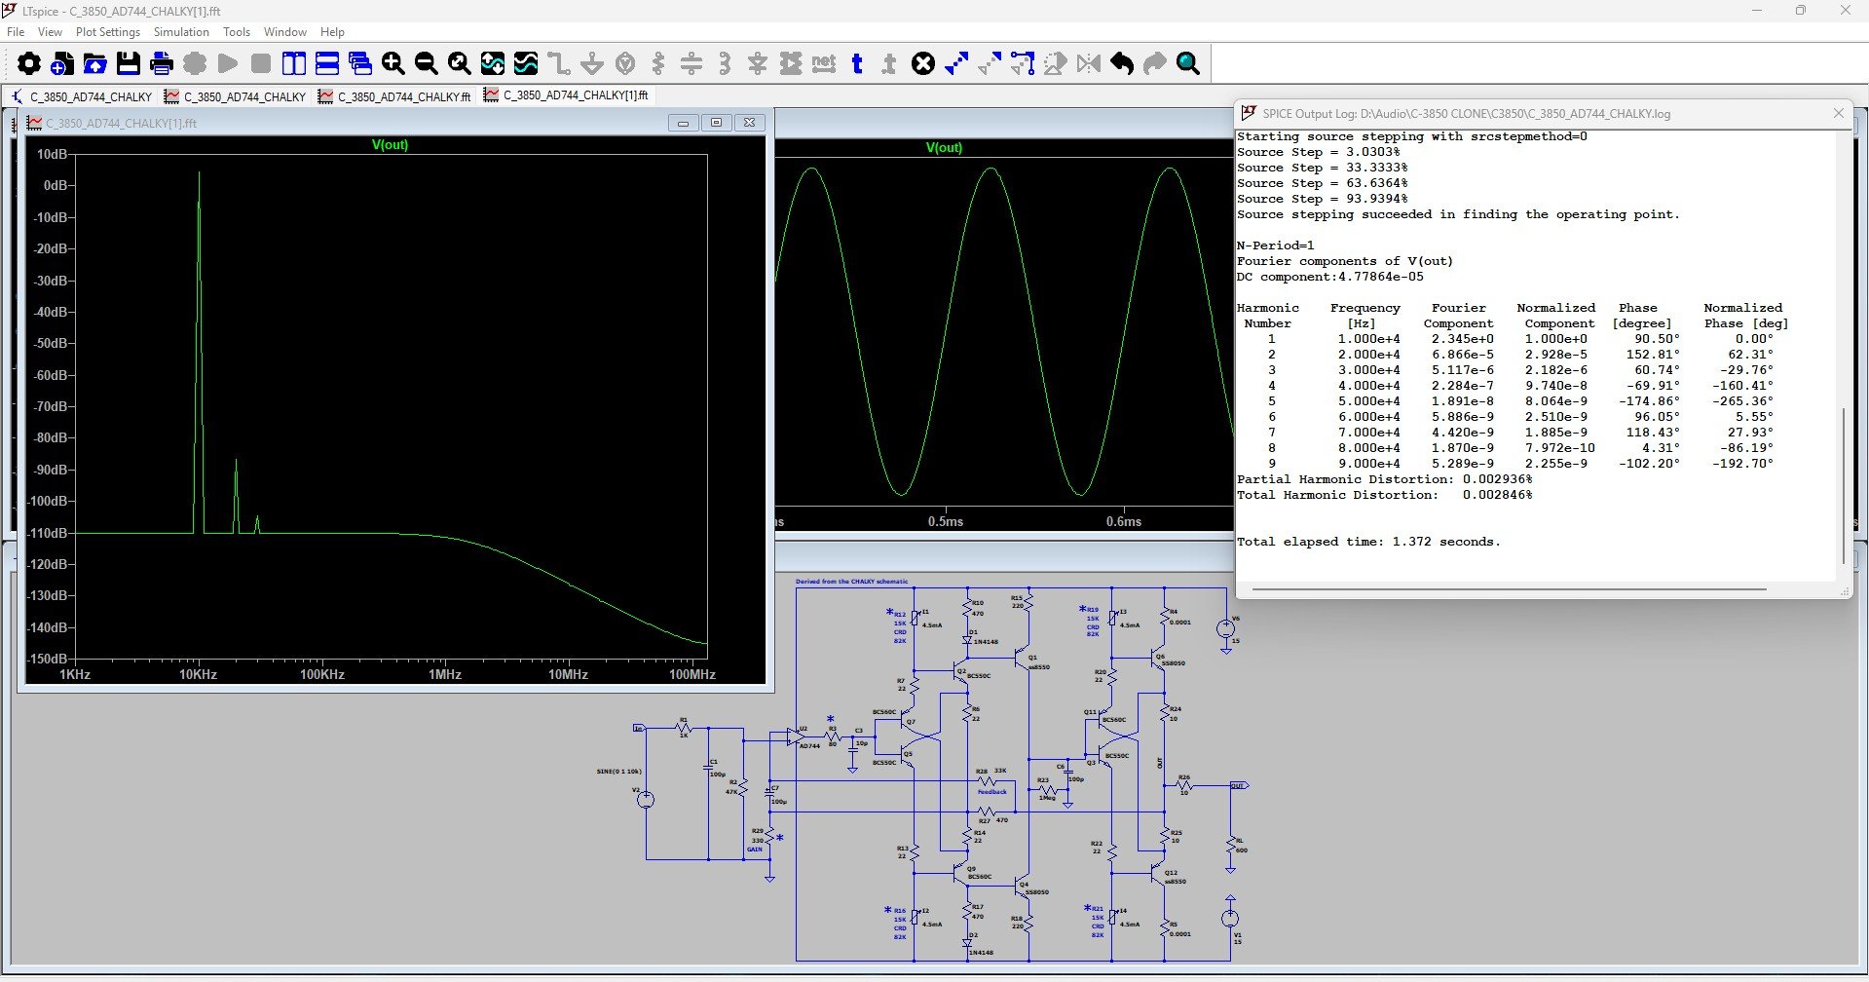
Task: Open the Simulation menu
Action: coord(181,32)
